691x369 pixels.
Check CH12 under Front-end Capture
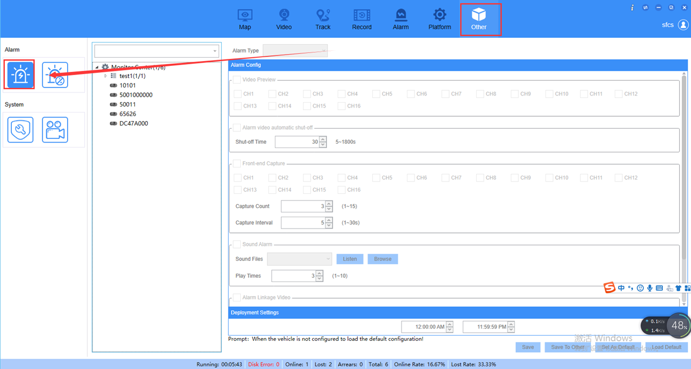pos(618,178)
